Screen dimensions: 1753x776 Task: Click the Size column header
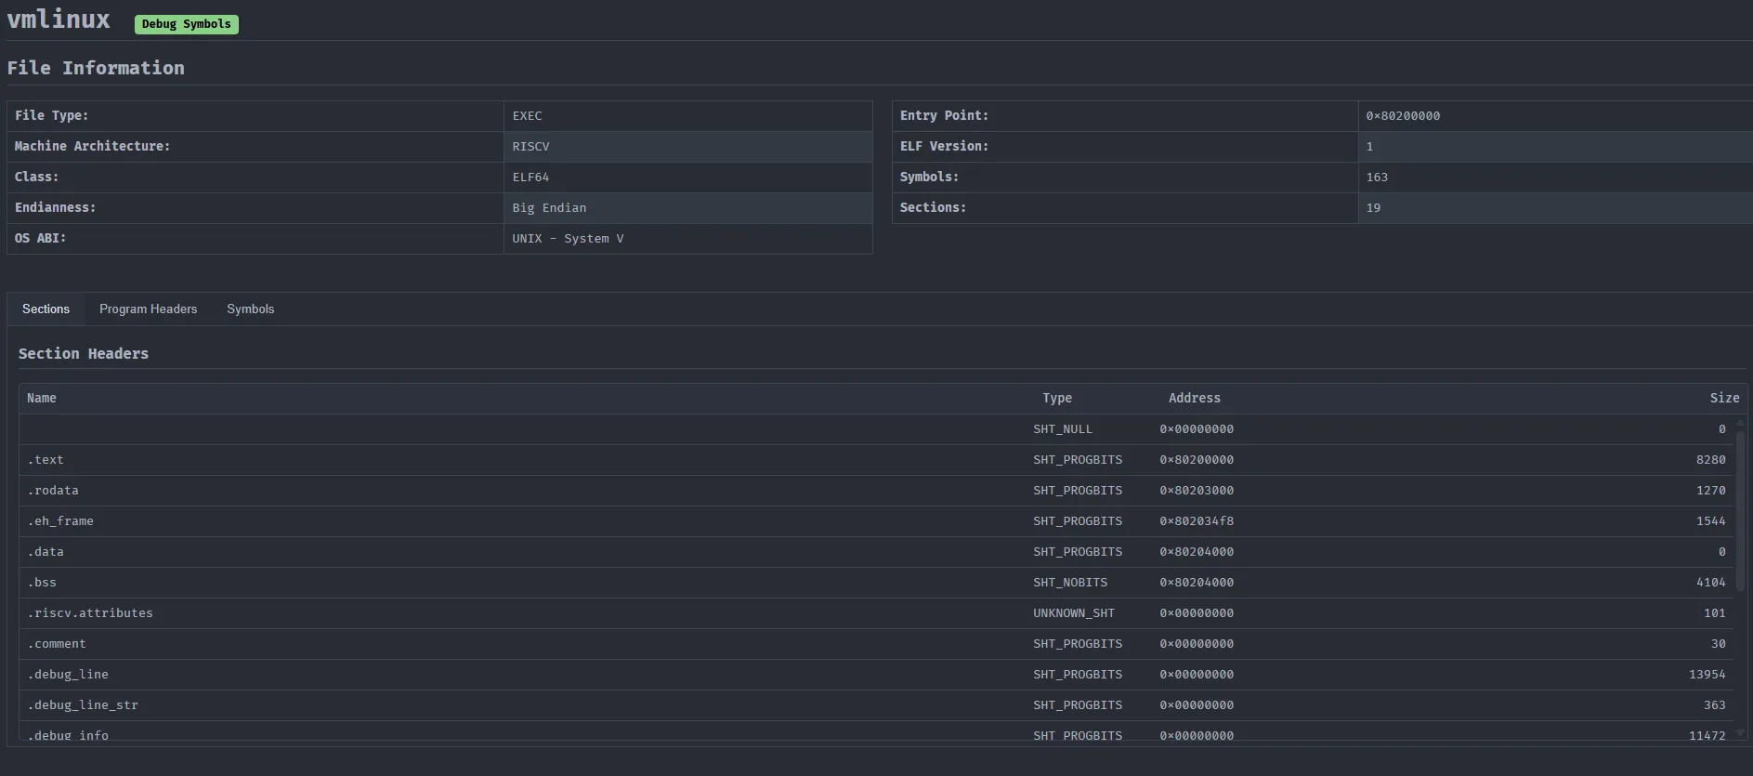coord(1723,398)
